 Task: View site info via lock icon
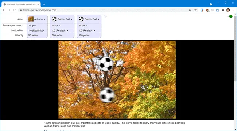(21, 10)
